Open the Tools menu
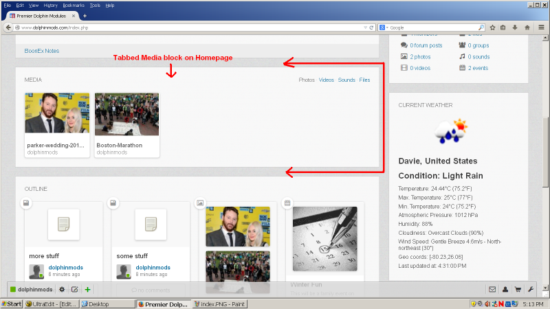This screenshot has width=550, height=309. pyautogui.click(x=95, y=5)
